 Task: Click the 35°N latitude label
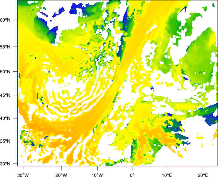(x=5, y=141)
